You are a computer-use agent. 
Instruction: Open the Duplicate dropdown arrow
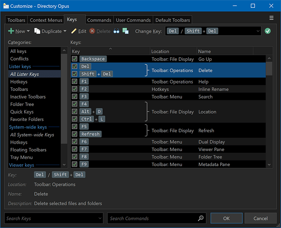65,31
